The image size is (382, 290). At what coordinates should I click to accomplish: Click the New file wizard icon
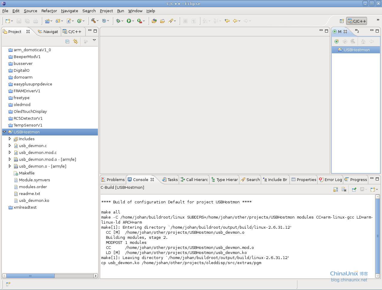point(7,21)
